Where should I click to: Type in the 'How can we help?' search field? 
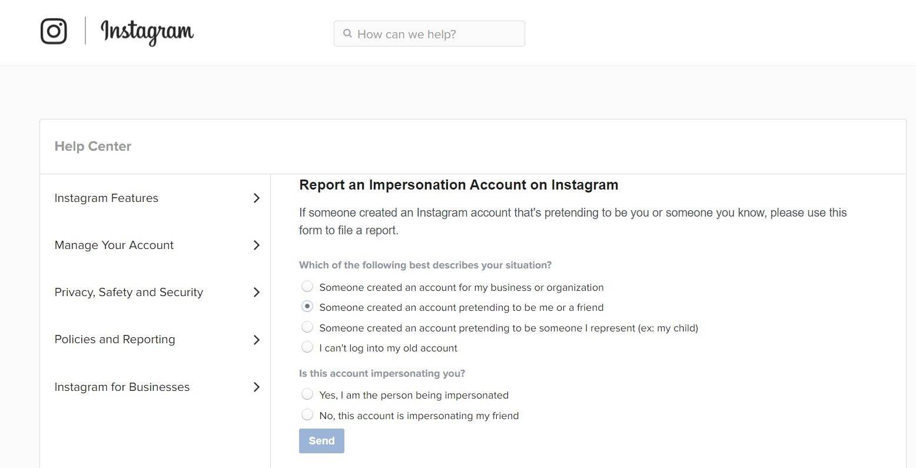coord(436,34)
